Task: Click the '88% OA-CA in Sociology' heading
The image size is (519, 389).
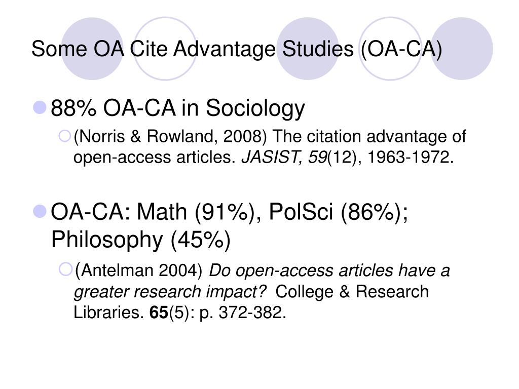Action: point(178,108)
